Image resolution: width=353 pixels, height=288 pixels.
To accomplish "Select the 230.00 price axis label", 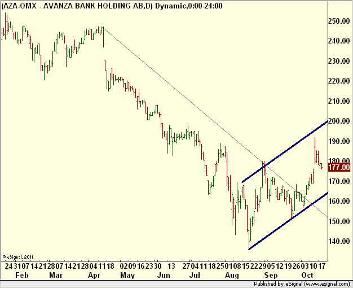I will click(339, 61).
